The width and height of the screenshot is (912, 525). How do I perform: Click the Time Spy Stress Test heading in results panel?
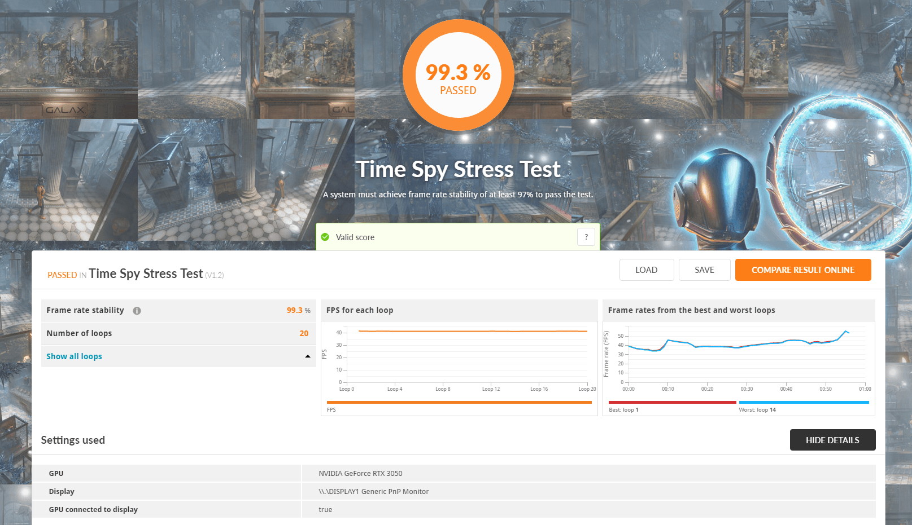[146, 274]
